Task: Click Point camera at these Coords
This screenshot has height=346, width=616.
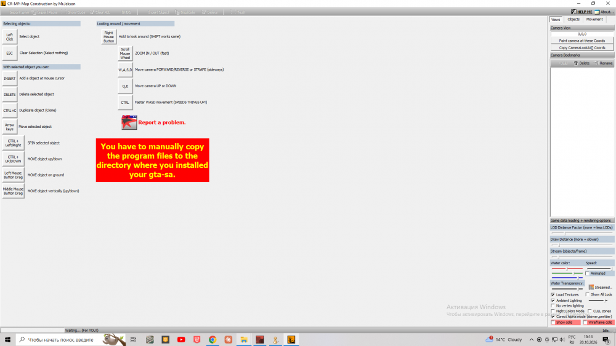Action: pyautogui.click(x=582, y=41)
